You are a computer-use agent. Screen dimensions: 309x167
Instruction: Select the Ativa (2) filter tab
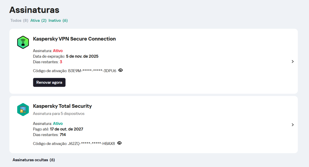pos(38,21)
